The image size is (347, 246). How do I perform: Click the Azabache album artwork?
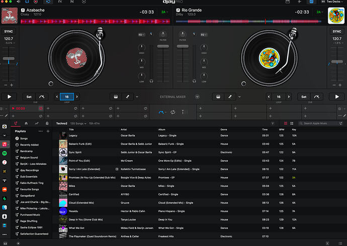coord(10,16)
